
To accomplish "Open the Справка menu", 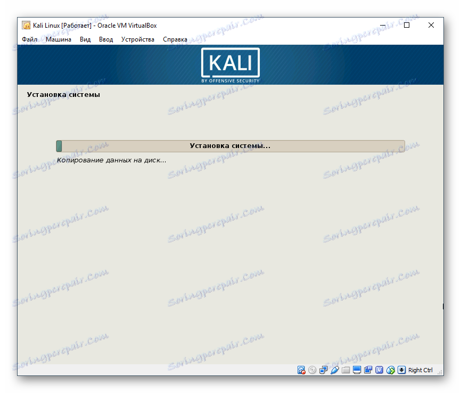I will click(x=175, y=39).
